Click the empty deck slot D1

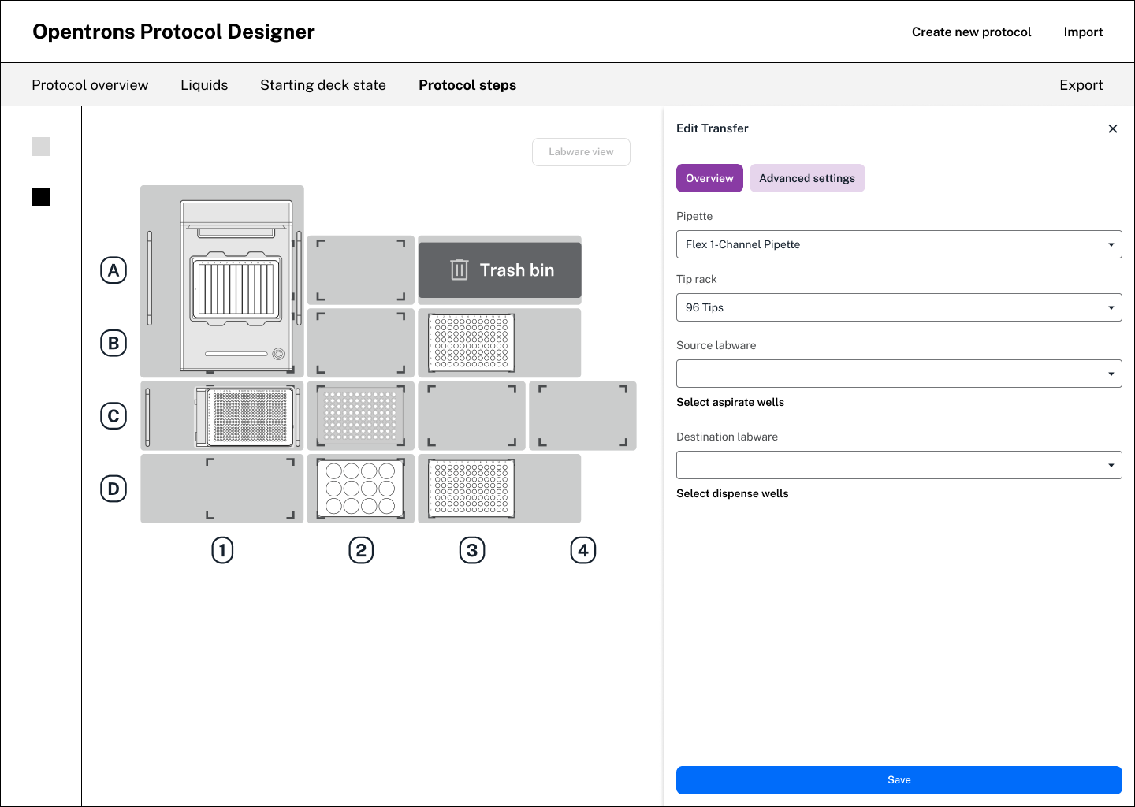[222, 489]
